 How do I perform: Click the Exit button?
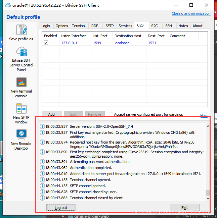pos(184,208)
